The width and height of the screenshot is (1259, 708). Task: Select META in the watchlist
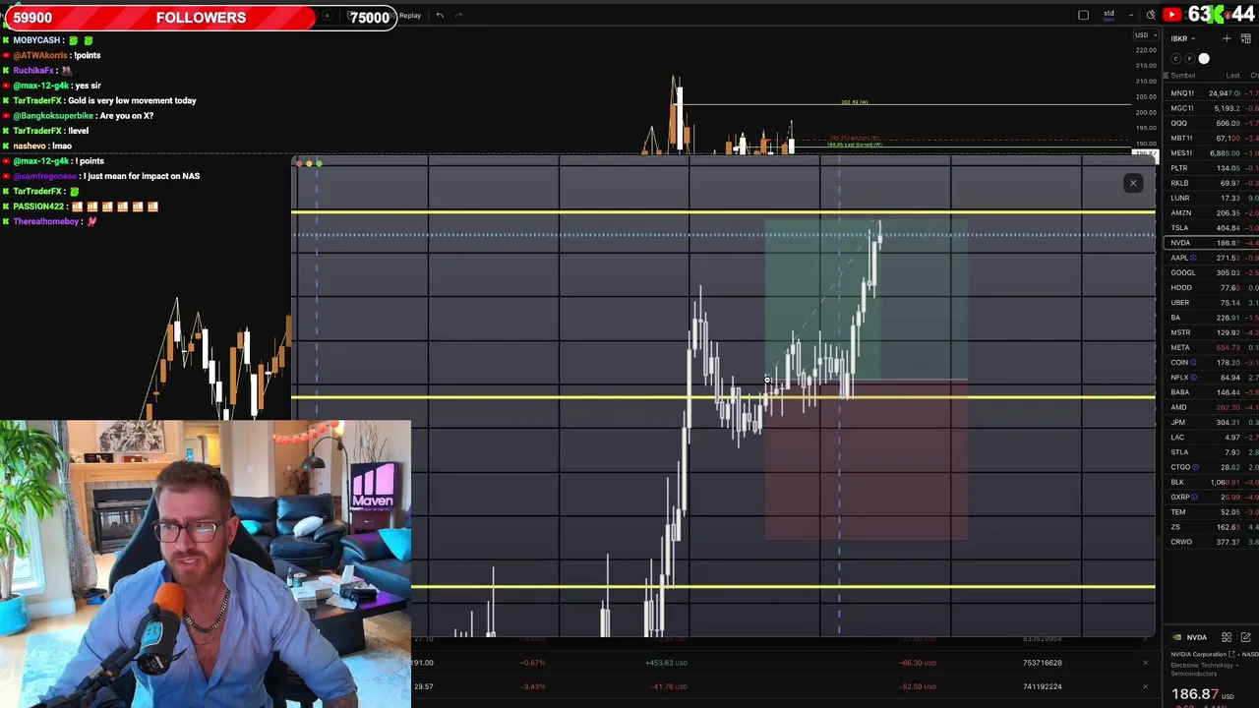(1212, 347)
